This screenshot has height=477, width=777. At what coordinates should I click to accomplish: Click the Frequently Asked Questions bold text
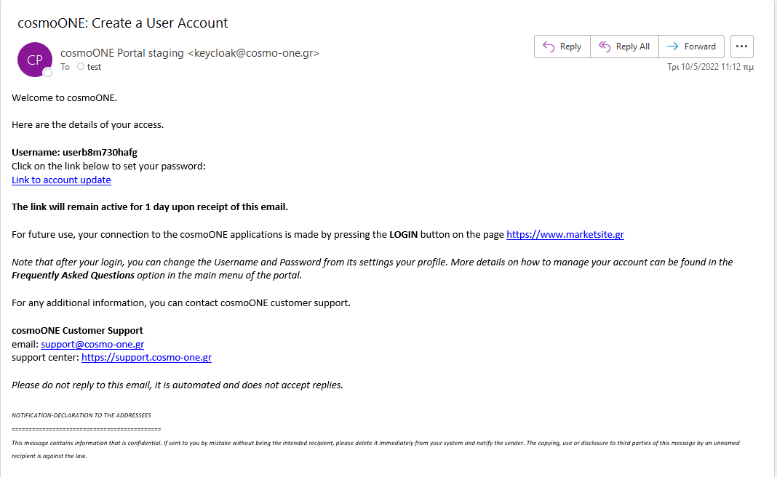pyautogui.click(x=73, y=275)
